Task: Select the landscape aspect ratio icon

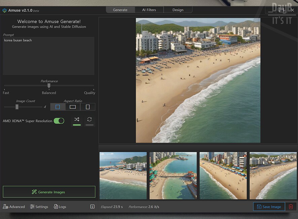Action: [73, 107]
